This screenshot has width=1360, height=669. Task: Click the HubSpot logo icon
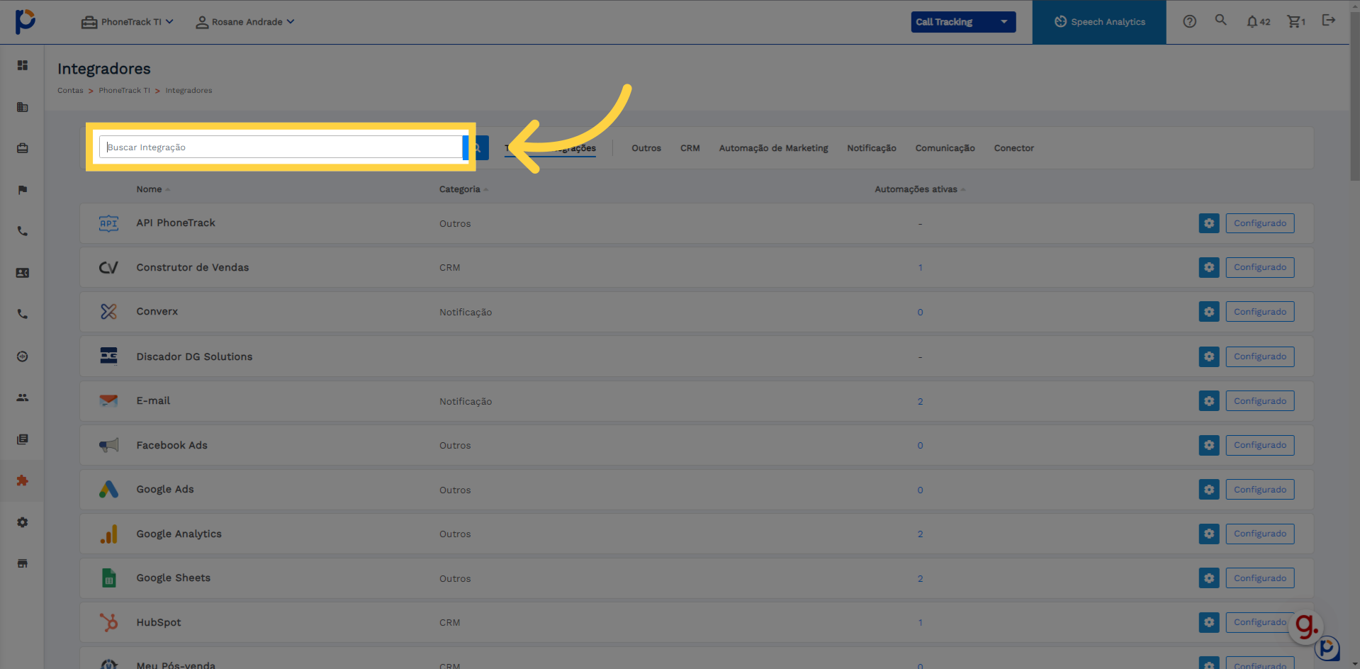pyautogui.click(x=108, y=622)
